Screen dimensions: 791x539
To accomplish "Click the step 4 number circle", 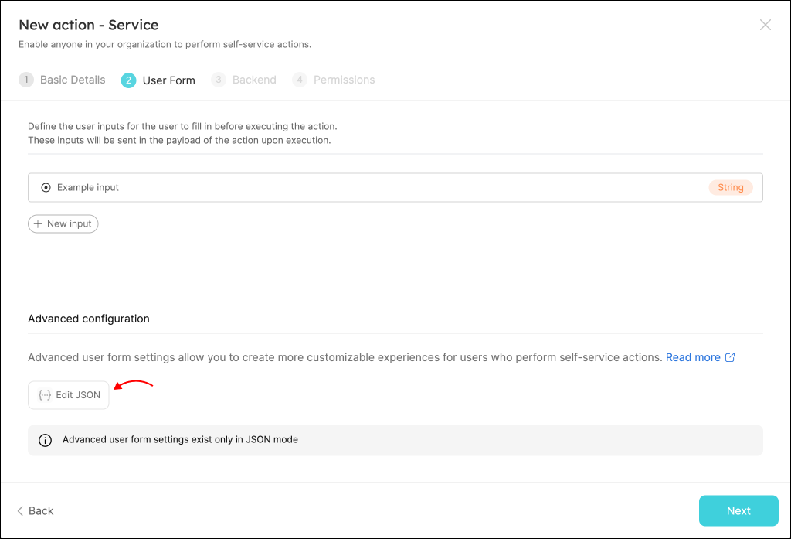I will click(300, 80).
